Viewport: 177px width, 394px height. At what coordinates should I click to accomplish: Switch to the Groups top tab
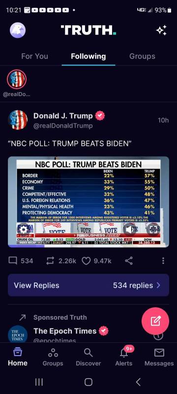click(142, 56)
